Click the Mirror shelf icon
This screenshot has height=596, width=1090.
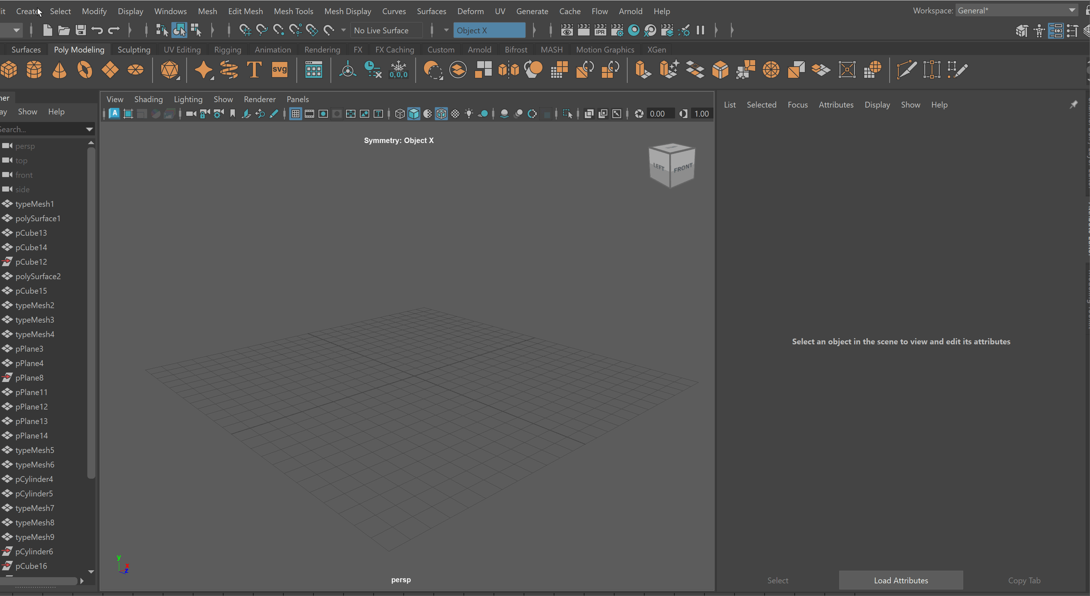coord(509,70)
